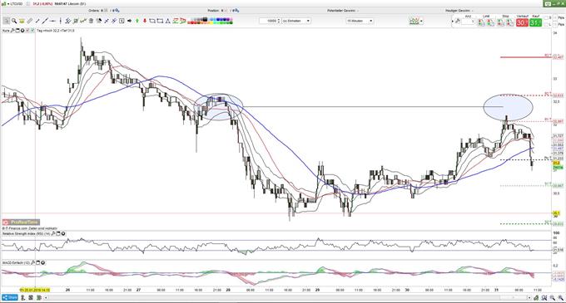Collapse the order toolbar expander arrow
The image size is (566, 303).
coord(453,22)
